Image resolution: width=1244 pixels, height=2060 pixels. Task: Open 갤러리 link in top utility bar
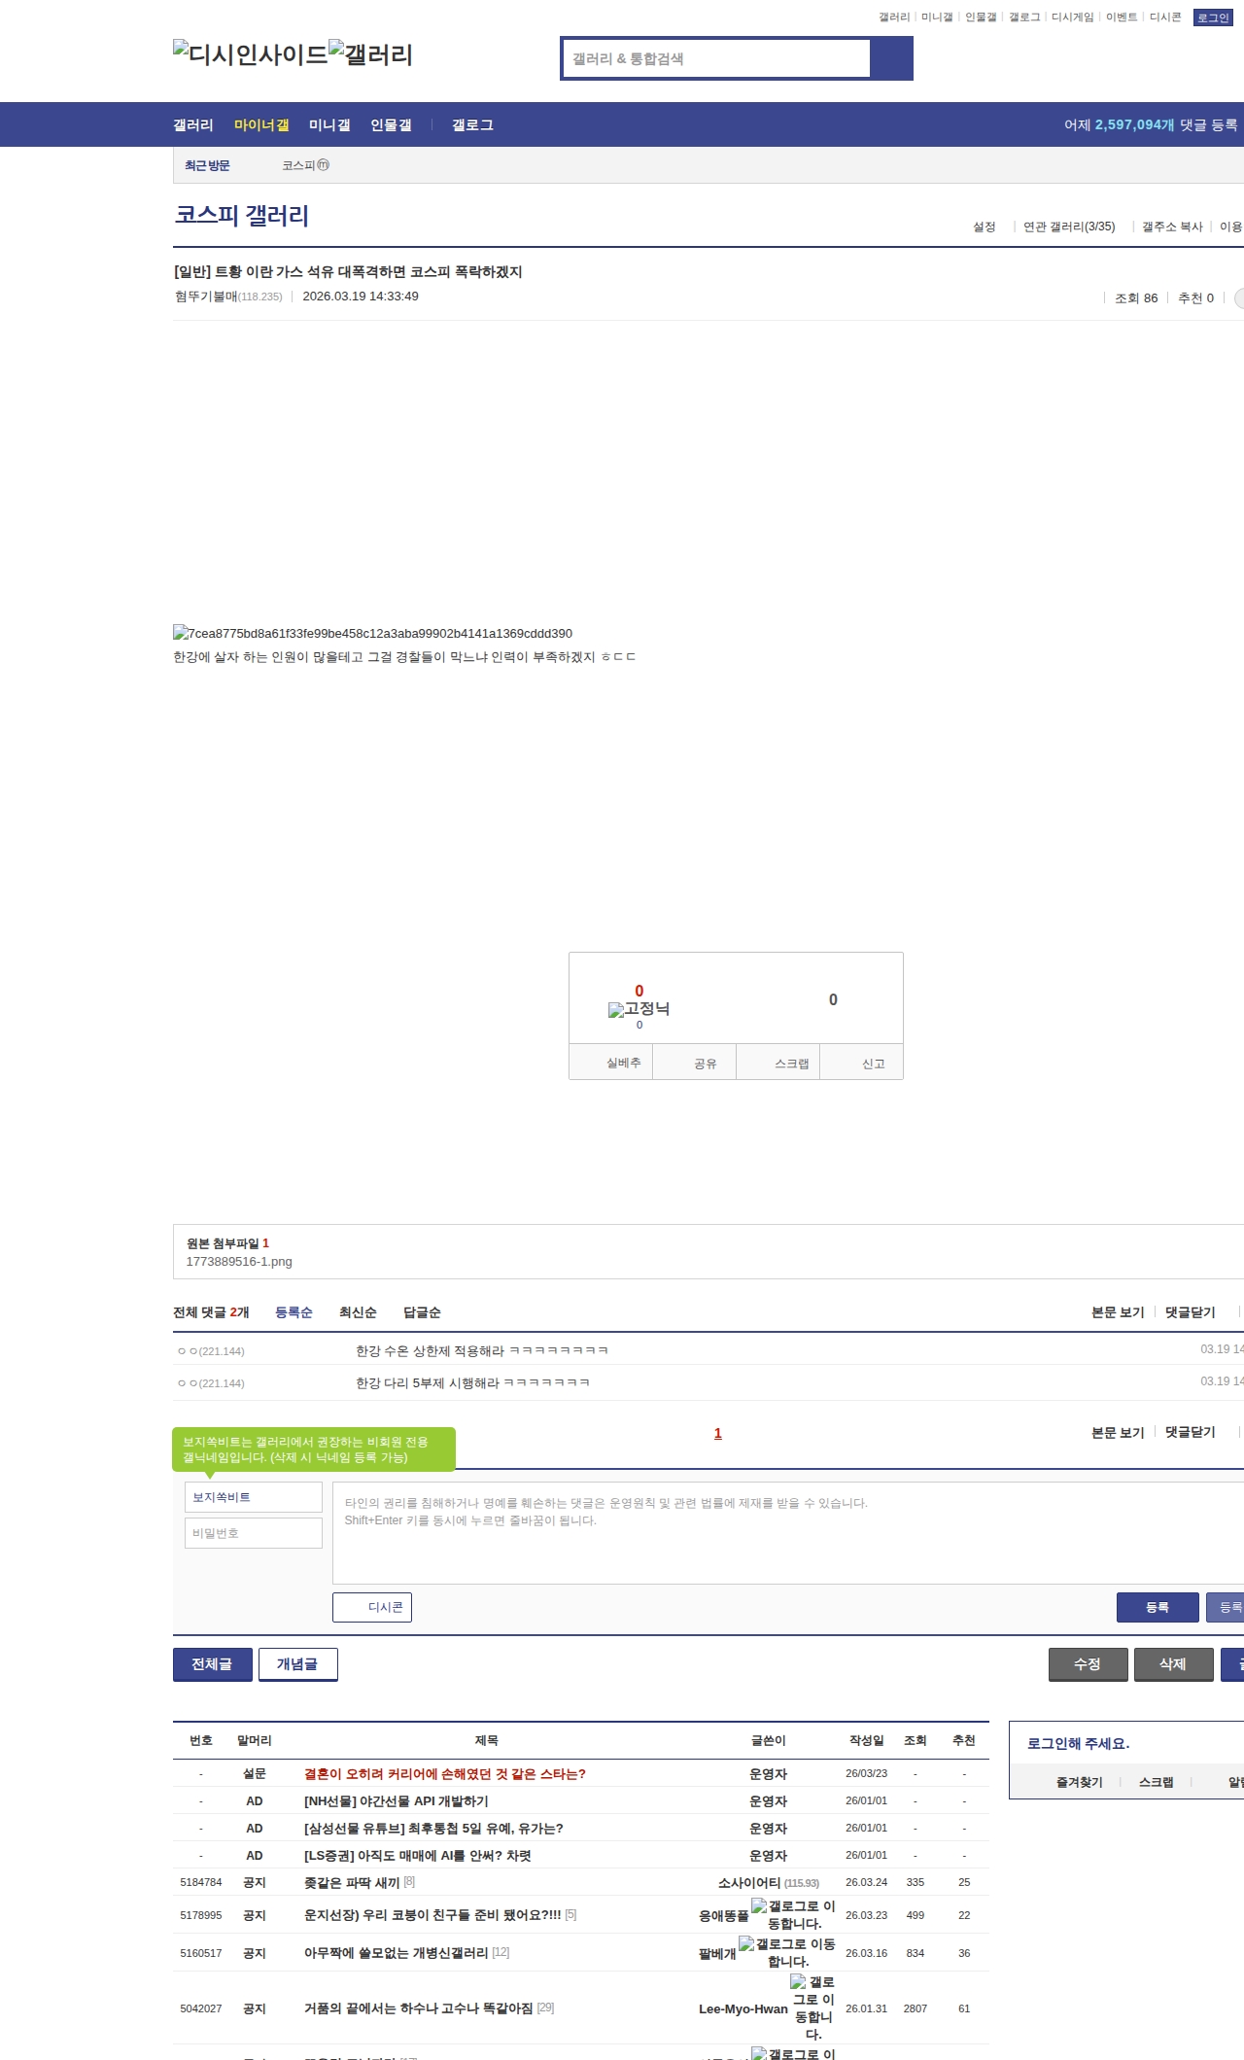pyautogui.click(x=894, y=17)
